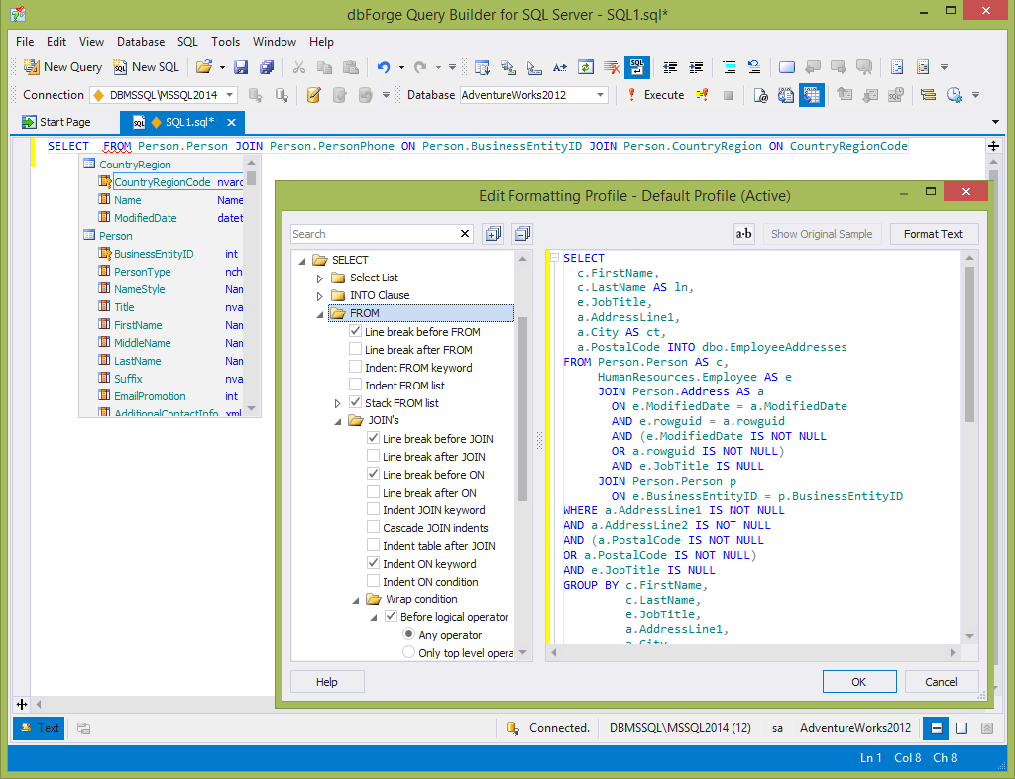Save the current SQL file
Image resolution: width=1015 pixels, height=779 pixels.
click(x=242, y=66)
